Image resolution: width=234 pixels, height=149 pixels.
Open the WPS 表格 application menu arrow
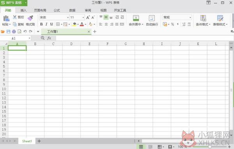25,3
